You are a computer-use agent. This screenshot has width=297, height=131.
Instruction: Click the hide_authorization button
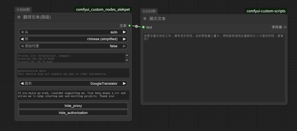[x=73, y=113]
